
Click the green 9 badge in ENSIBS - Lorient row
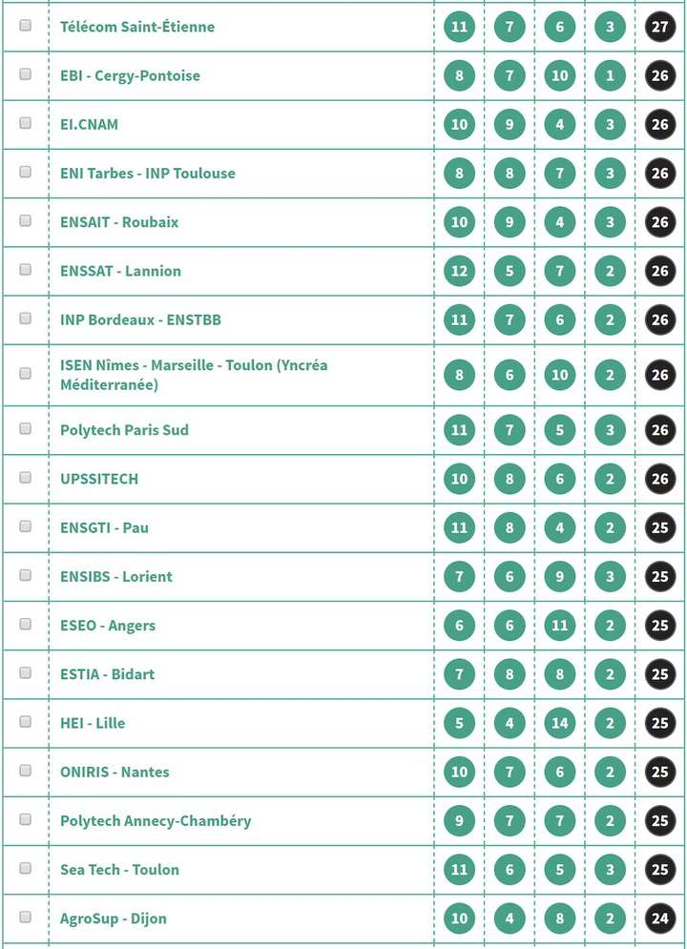pyautogui.click(x=560, y=576)
